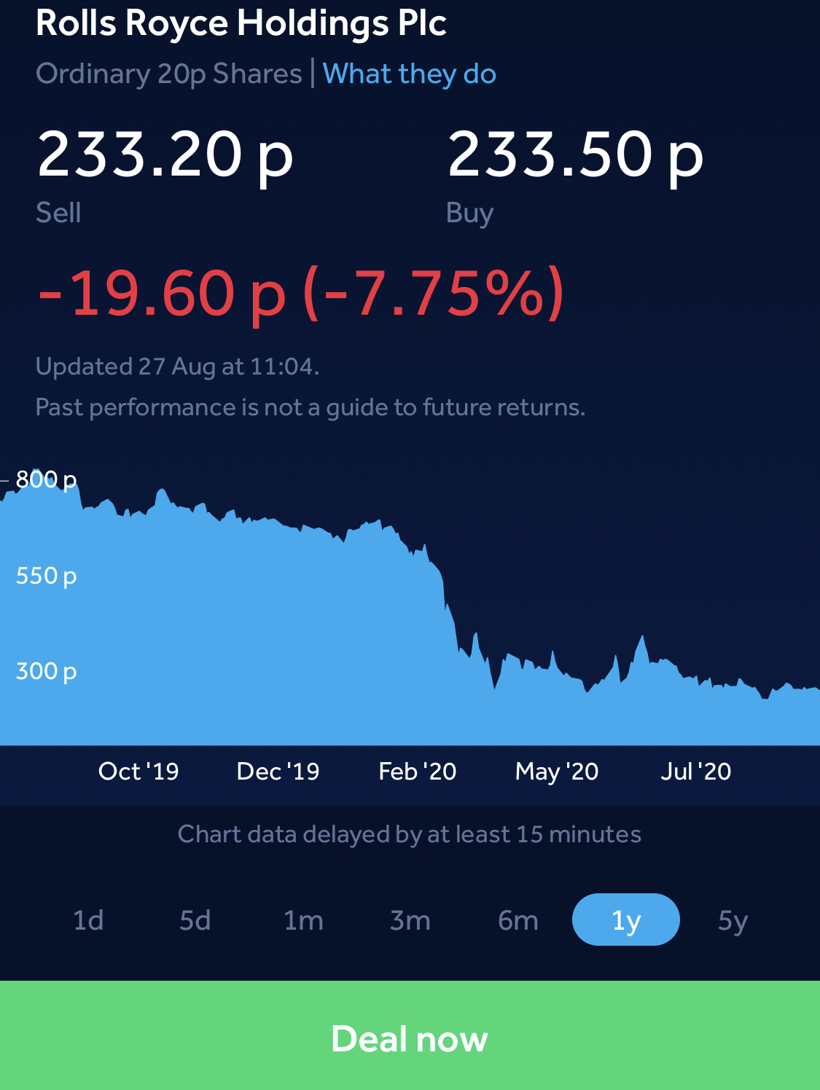Tap the 233.20 p sell price
820x1090 pixels.
click(165, 154)
